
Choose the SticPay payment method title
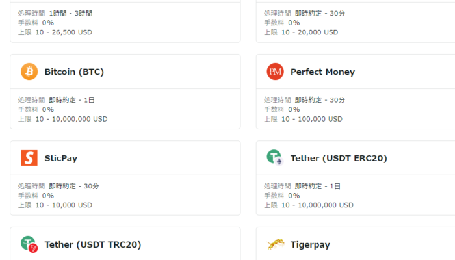[61, 158]
